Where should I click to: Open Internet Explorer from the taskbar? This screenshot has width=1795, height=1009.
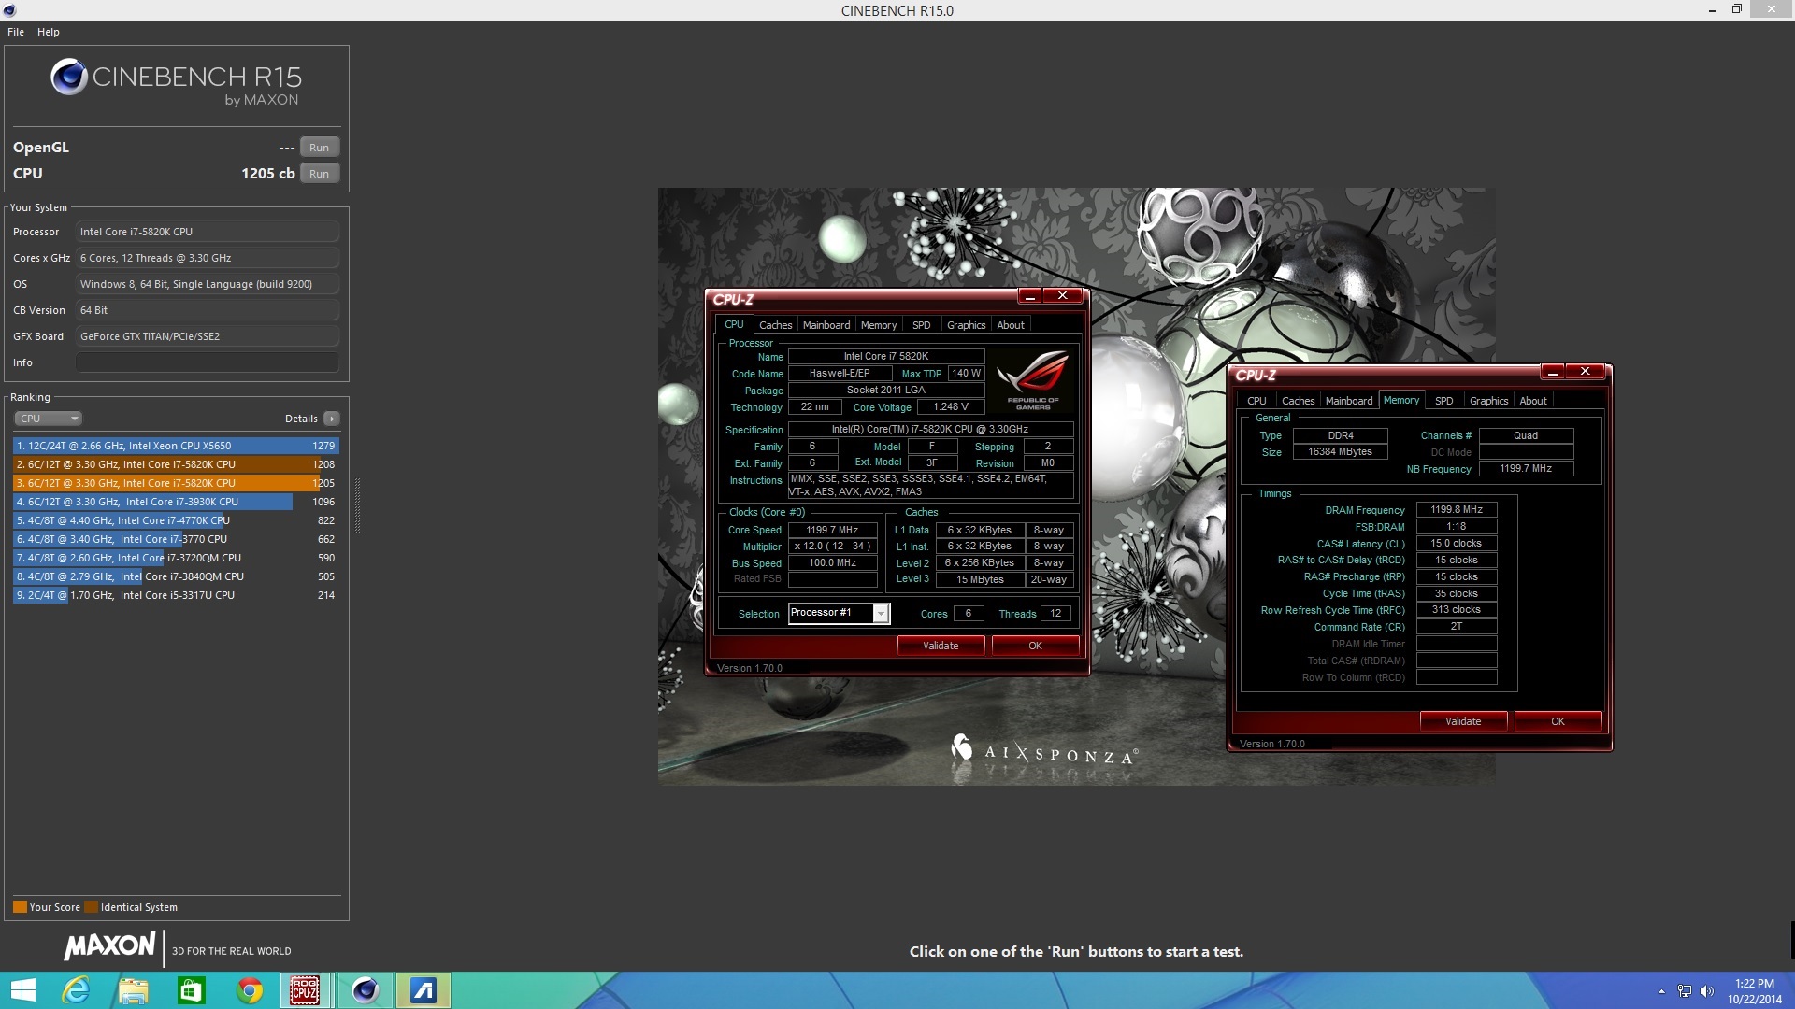coord(75,989)
